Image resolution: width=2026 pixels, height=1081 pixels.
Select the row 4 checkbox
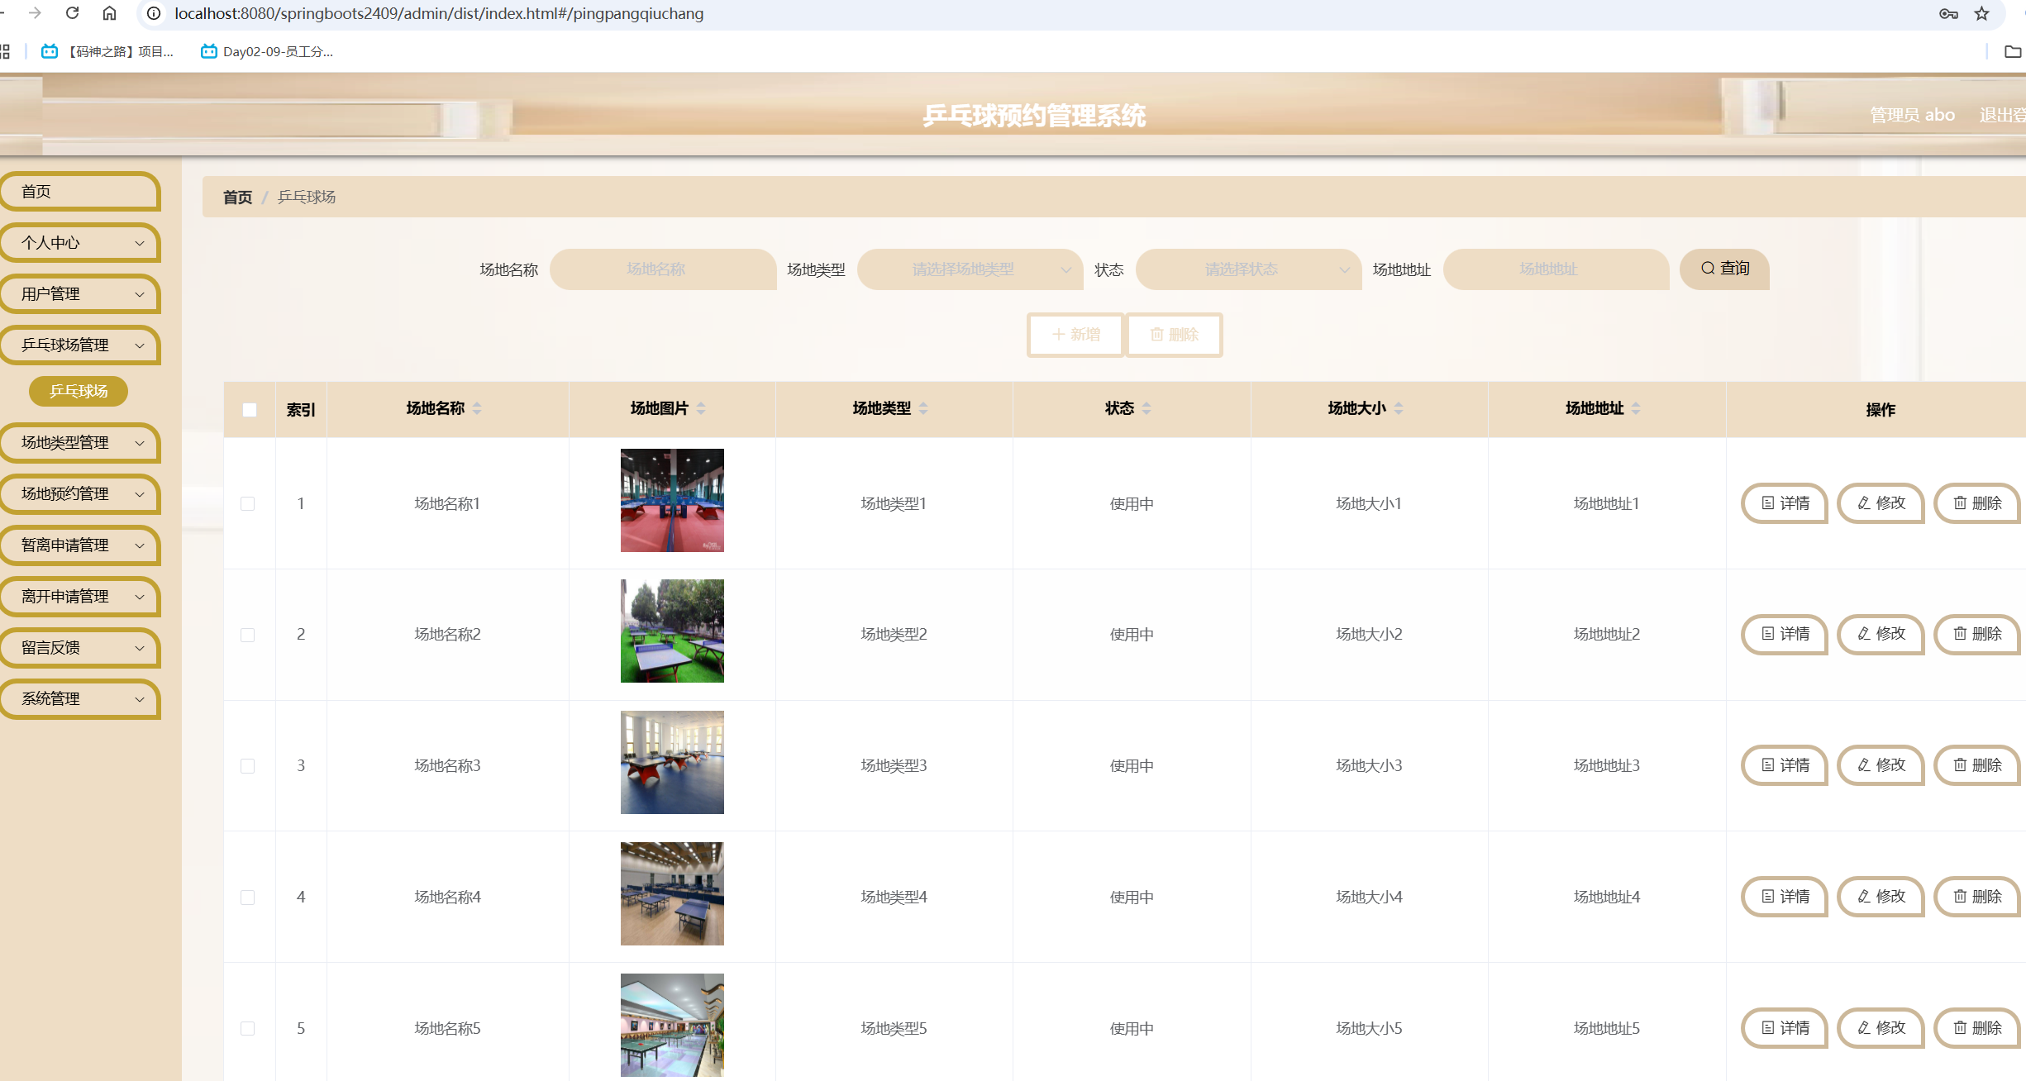[247, 898]
